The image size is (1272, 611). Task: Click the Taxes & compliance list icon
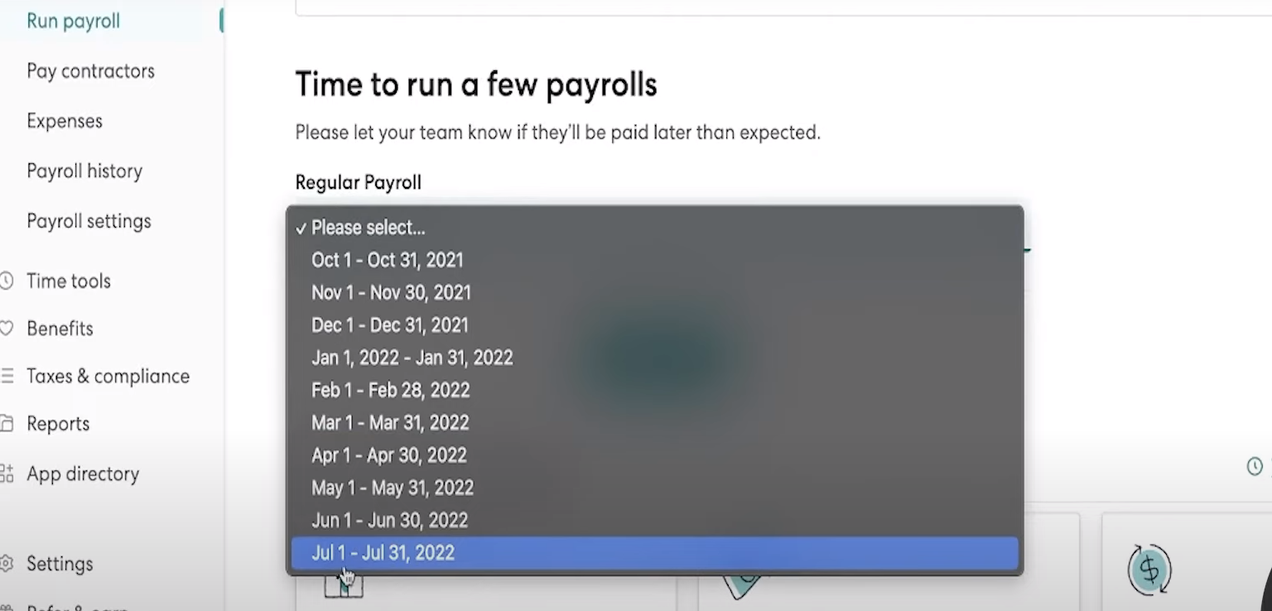click(7, 376)
